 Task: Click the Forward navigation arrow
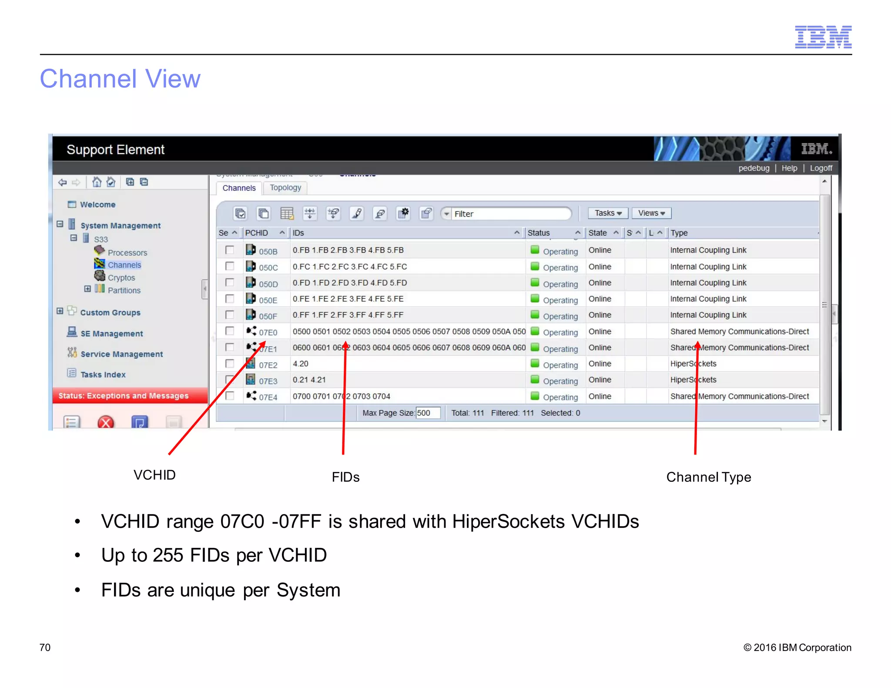(x=77, y=182)
